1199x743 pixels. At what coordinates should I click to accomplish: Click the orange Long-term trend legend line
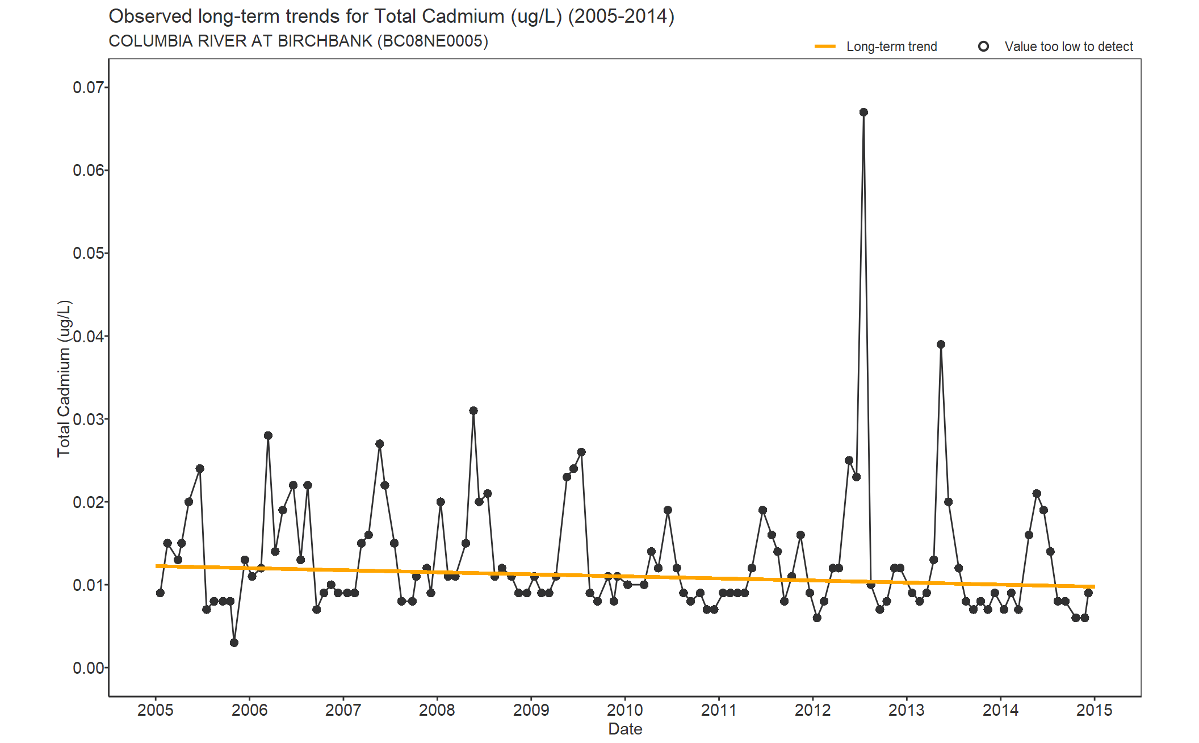[825, 47]
